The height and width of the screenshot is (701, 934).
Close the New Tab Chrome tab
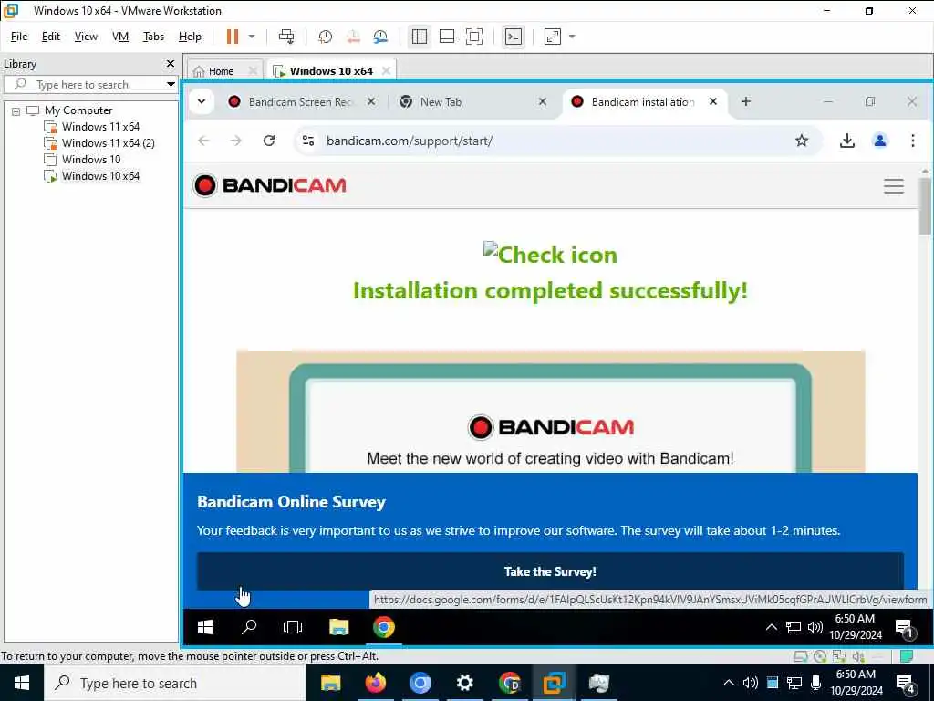point(543,102)
